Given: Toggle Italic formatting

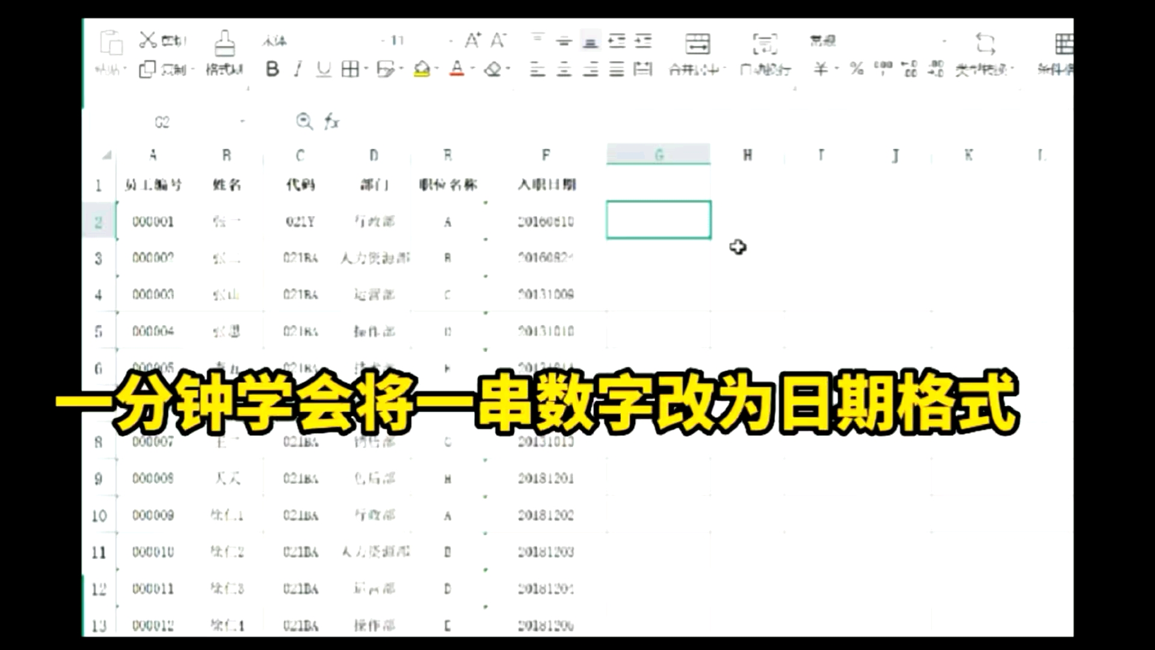Looking at the screenshot, I should 298,69.
